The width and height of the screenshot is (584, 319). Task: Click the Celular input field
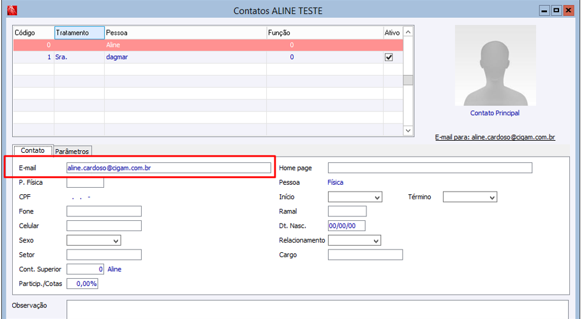click(x=103, y=226)
